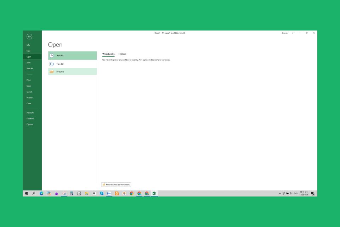The image size is (340, 227).
Task: Close the Excel window
Action: (x=314, y=33)
